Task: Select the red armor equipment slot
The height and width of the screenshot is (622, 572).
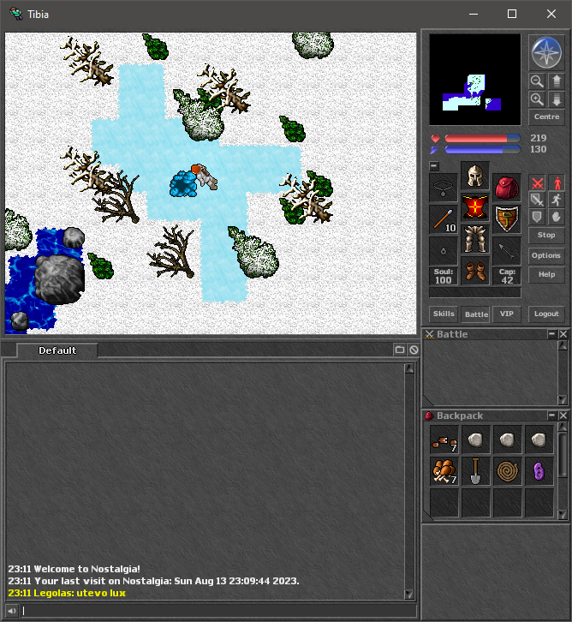Action: point(475,207)
